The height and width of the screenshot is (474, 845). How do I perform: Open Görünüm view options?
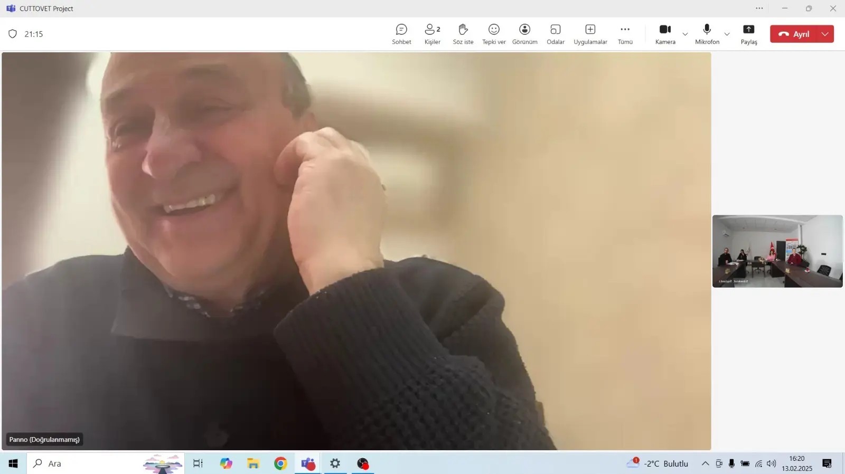(524, 34)
